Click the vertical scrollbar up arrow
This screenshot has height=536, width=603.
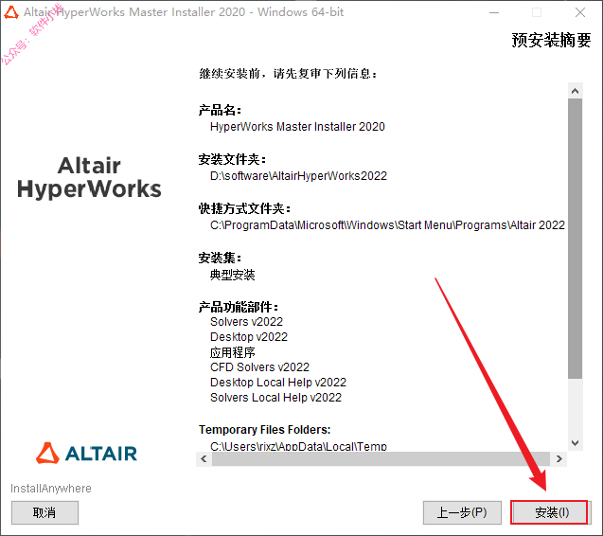[x=575, y=91]
